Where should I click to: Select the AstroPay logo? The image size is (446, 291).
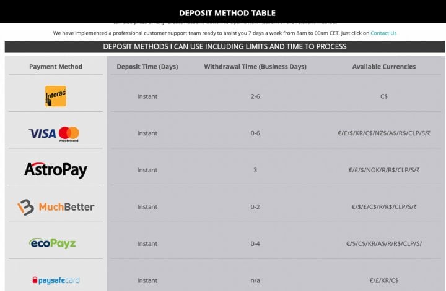(x=56, y=170)
